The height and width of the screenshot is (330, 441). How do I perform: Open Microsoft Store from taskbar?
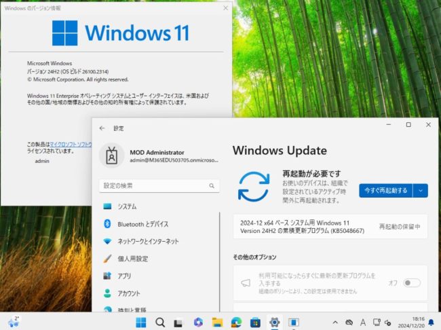pos(255,323)
